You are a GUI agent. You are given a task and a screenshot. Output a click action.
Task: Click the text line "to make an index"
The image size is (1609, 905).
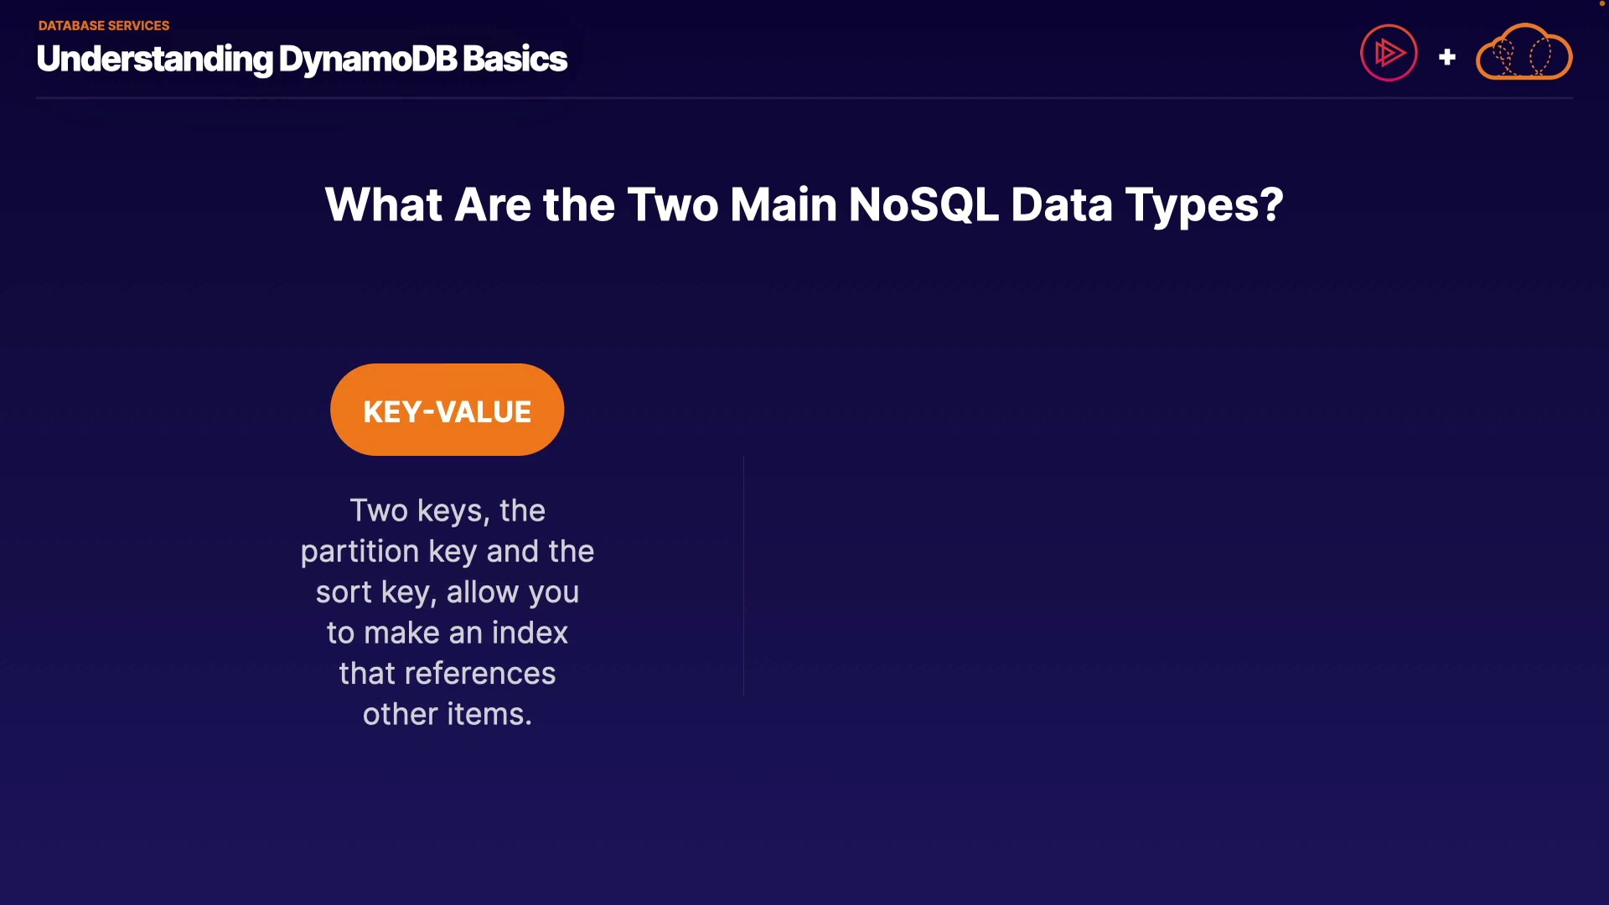tap(448, 633)
